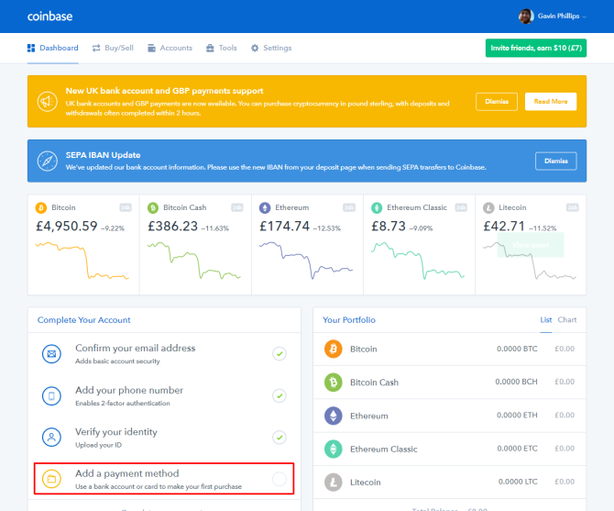
Task: Click the coinbase logo
Action: click(x=49, y=17)
